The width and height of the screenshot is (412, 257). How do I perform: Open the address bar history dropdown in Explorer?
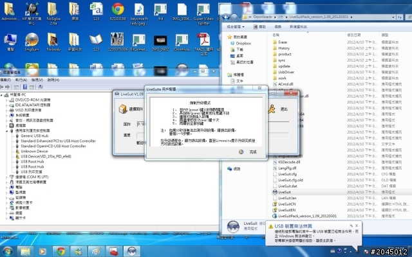point(393,17)
